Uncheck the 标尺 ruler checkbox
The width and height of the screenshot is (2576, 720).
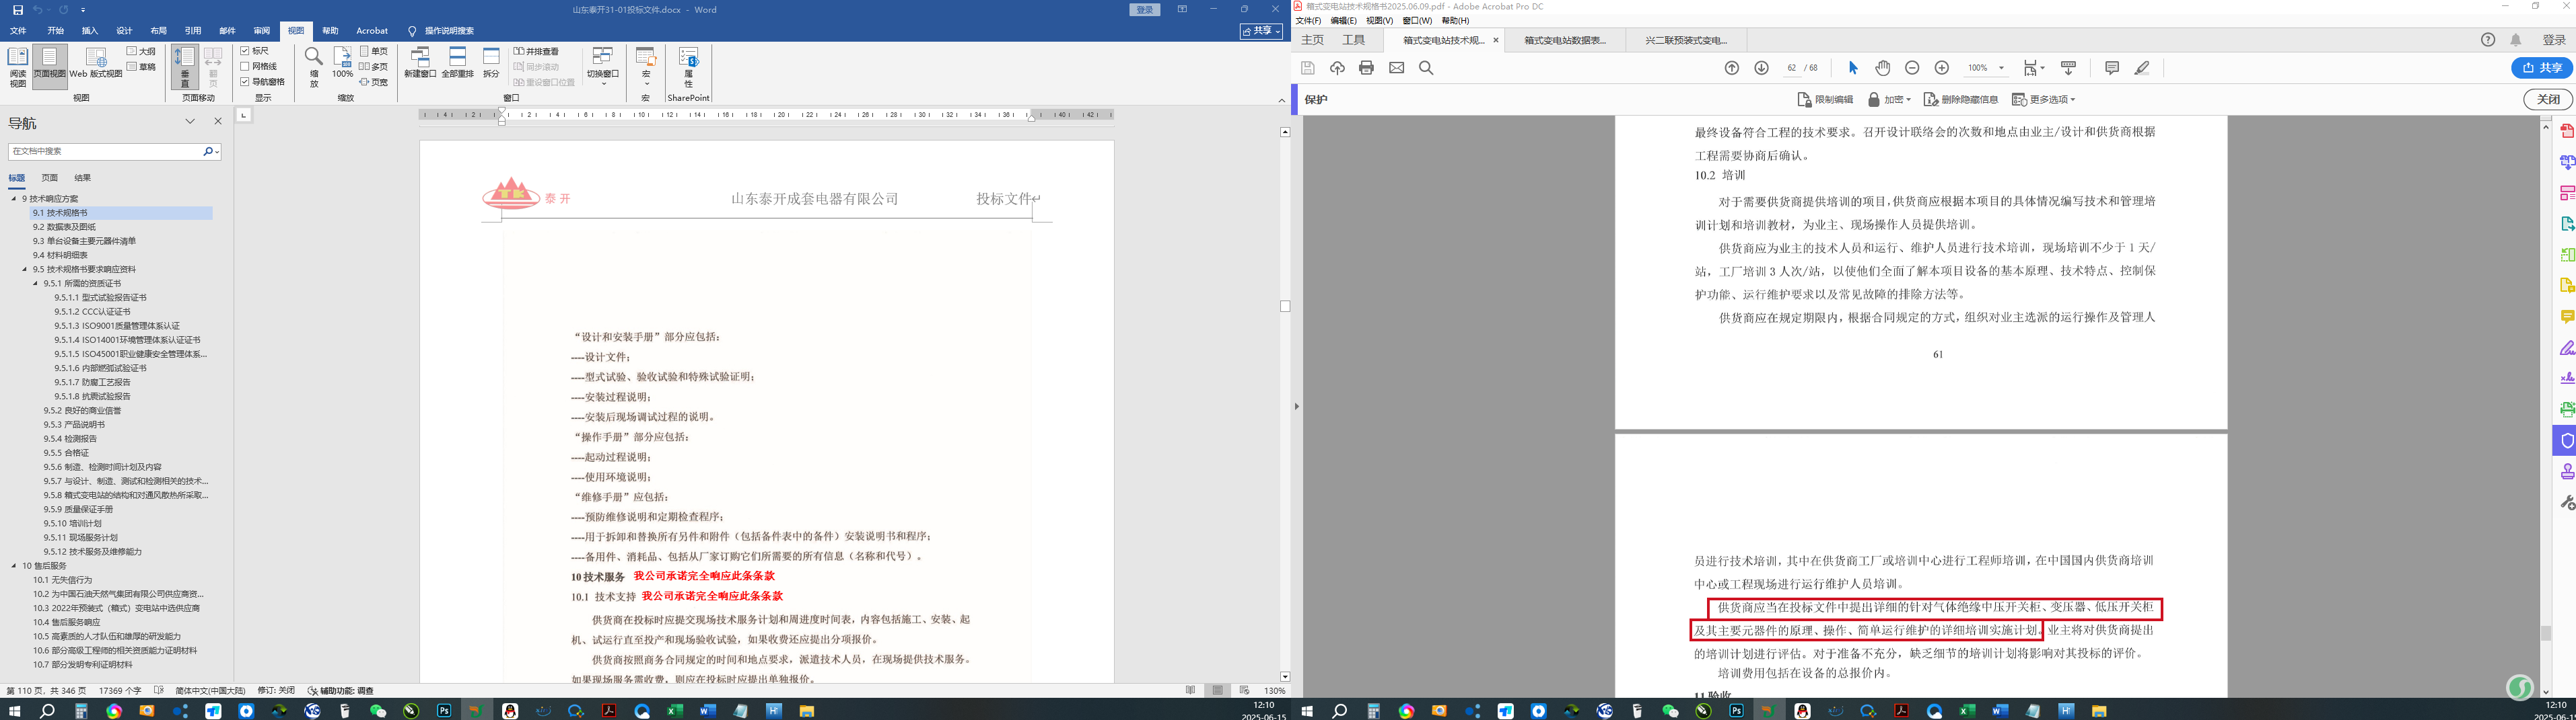[245, 51]
